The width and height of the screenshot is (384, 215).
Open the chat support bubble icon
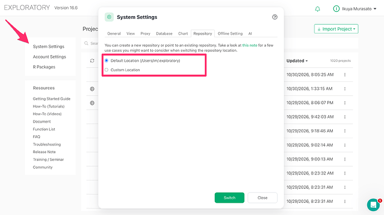[373, 204]
